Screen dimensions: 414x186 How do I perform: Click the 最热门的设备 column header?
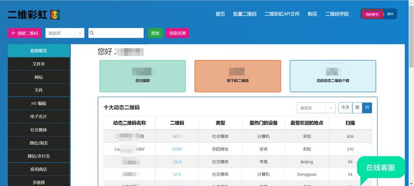263,123
